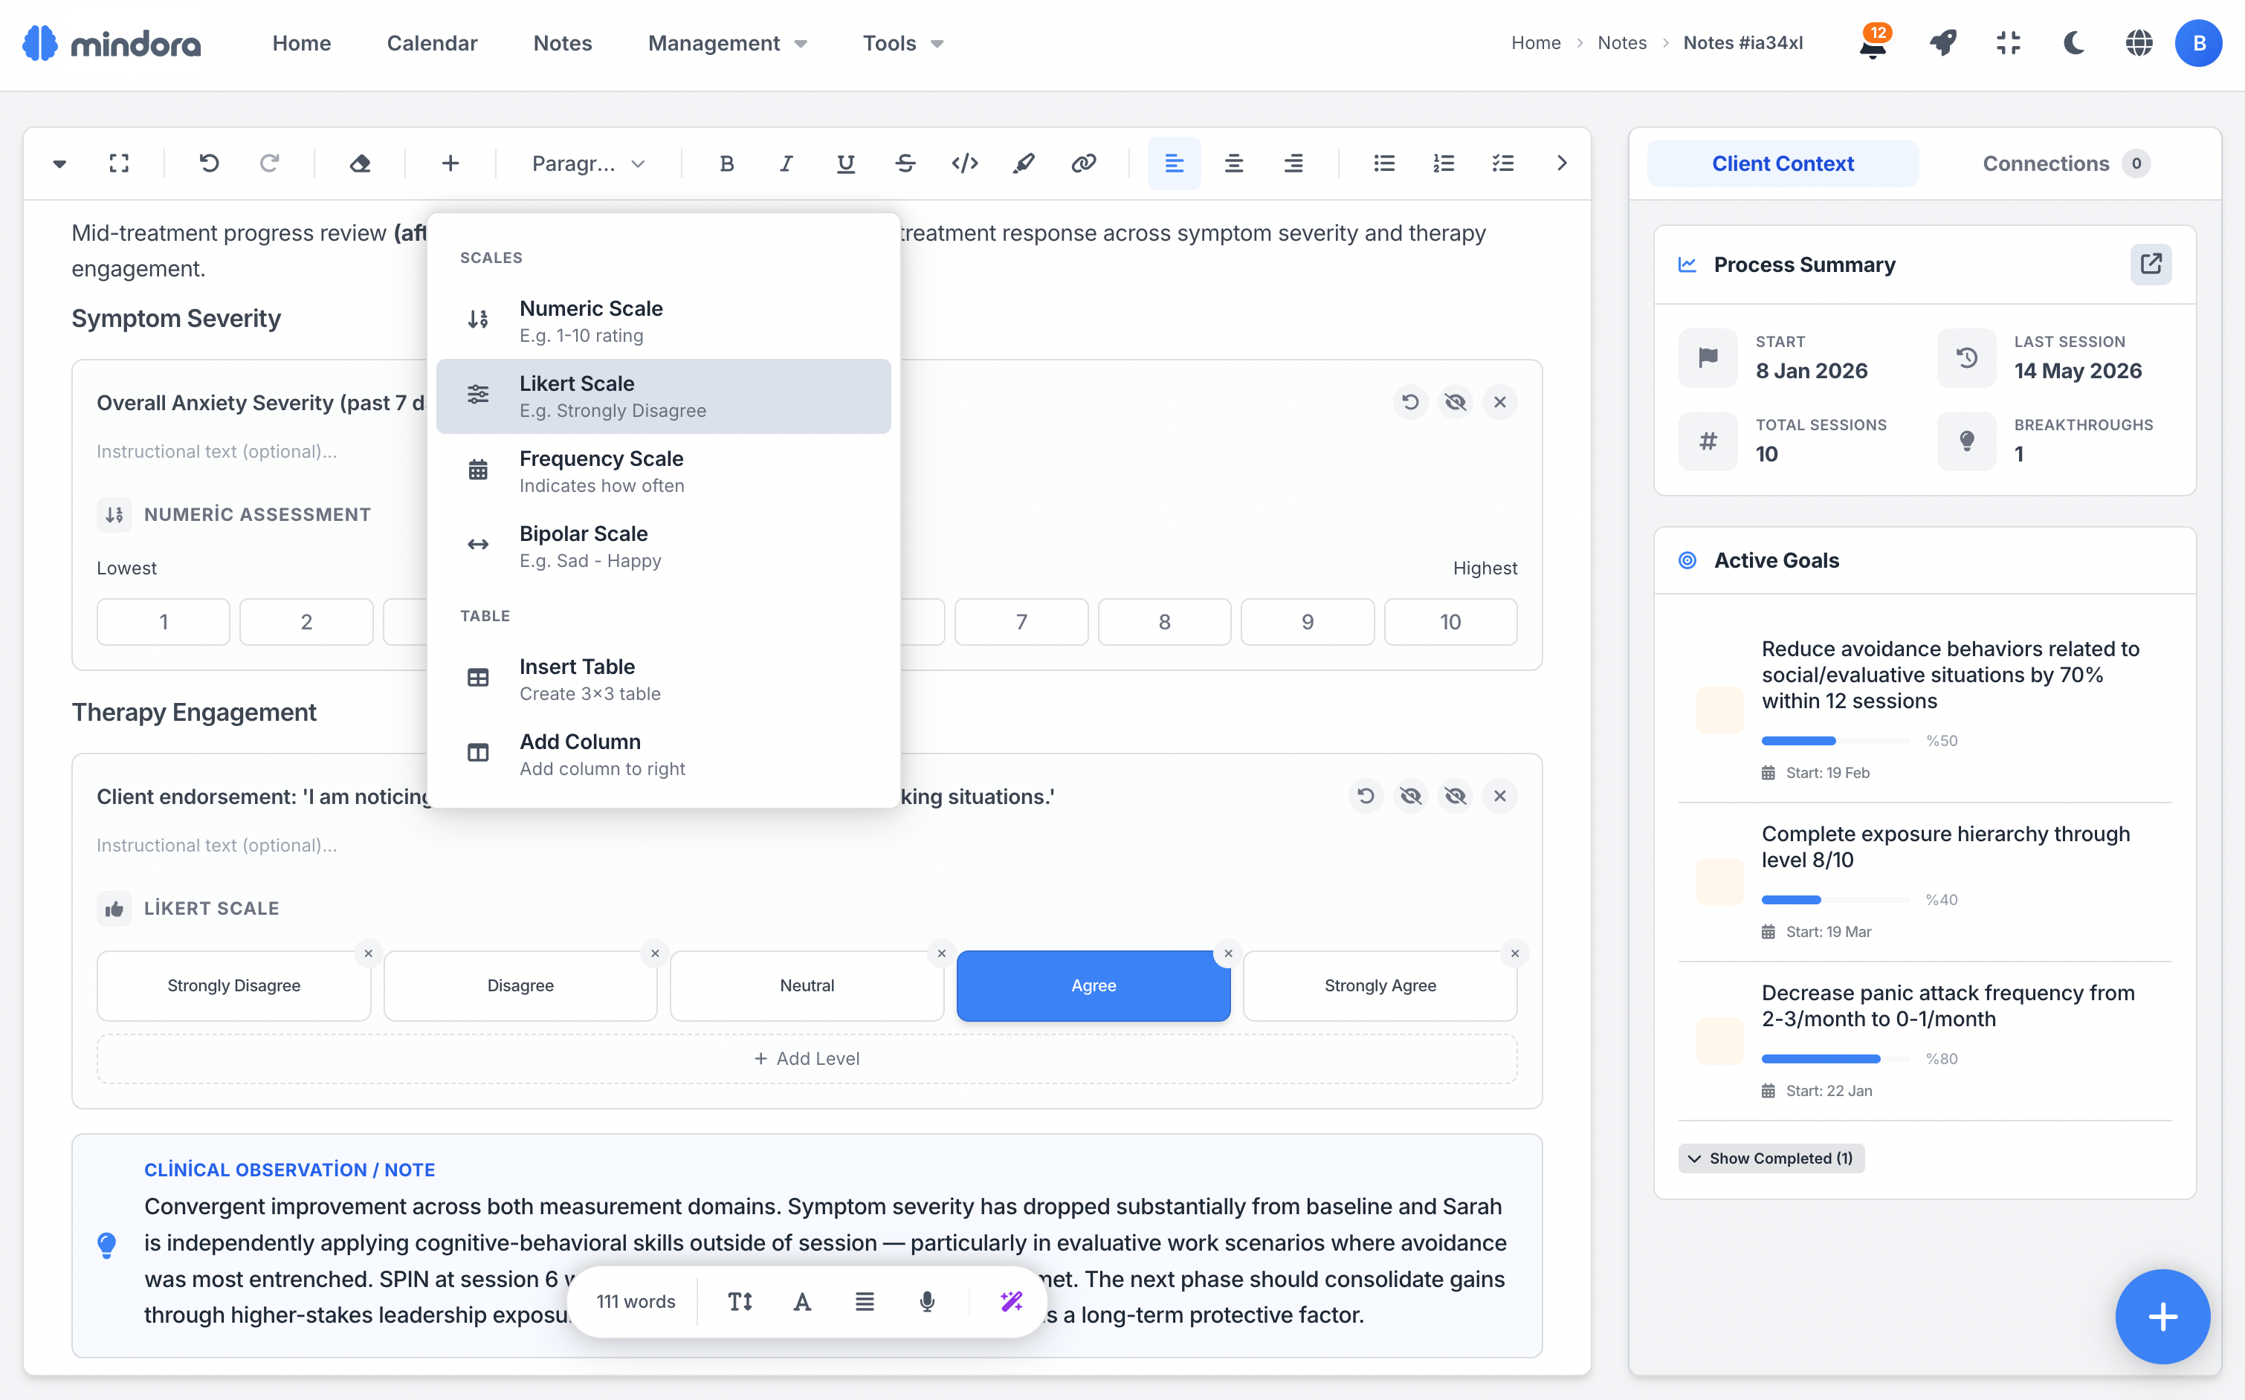Open the Management dropdown menu

click(728, 44)
